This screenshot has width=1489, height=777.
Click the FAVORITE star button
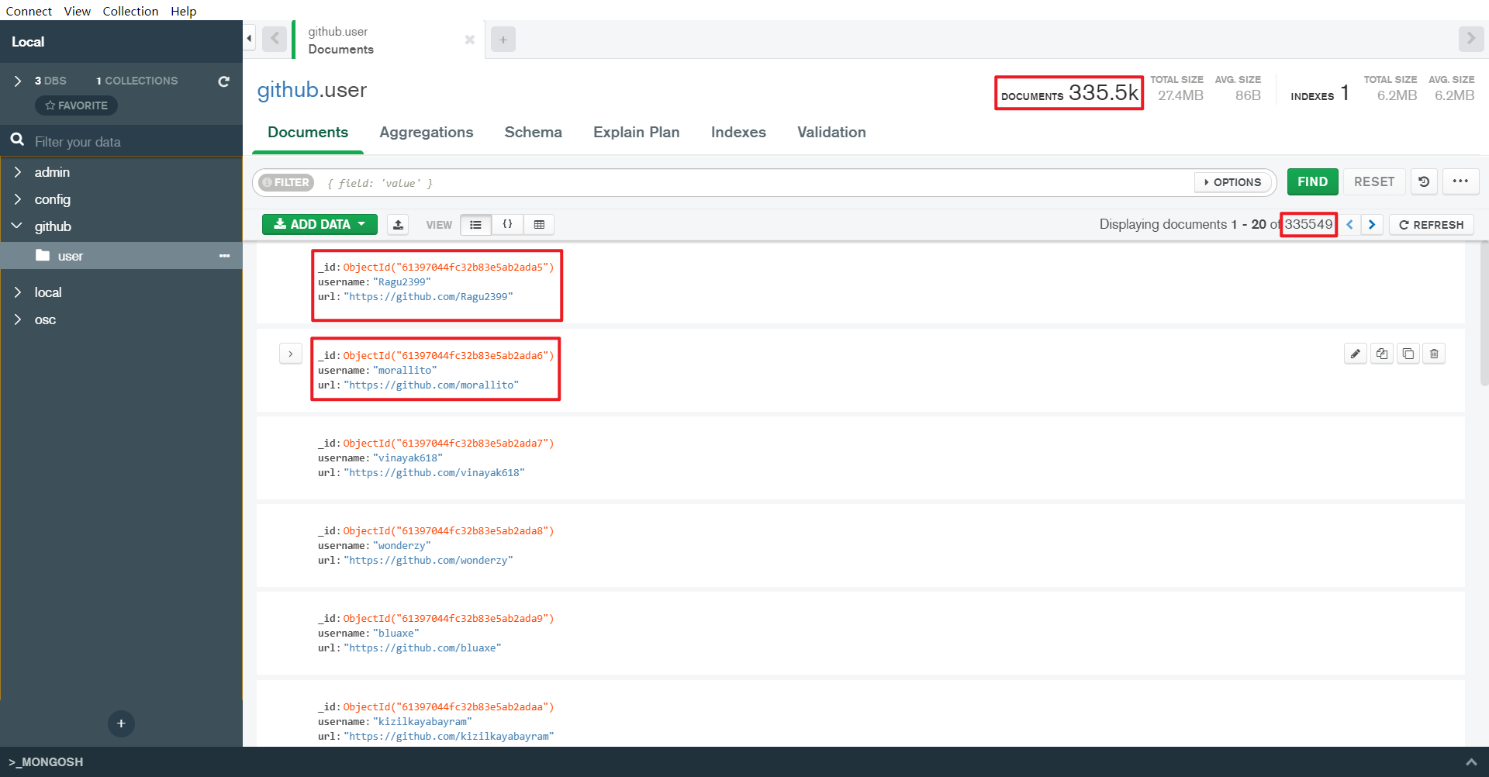(76, 105)
